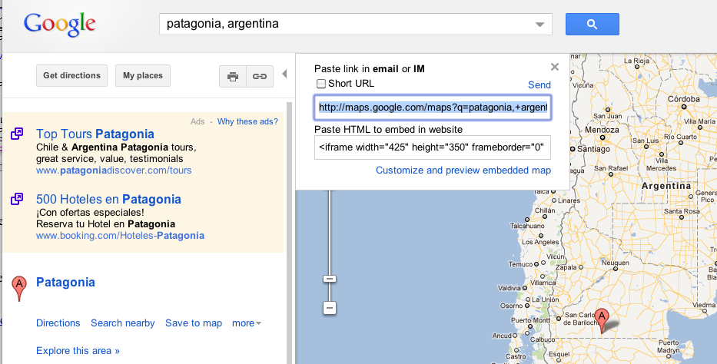Click the iframe embed HTML field
Image resolution: width=717 pixels, height=364 pixels.
(432, 147)
